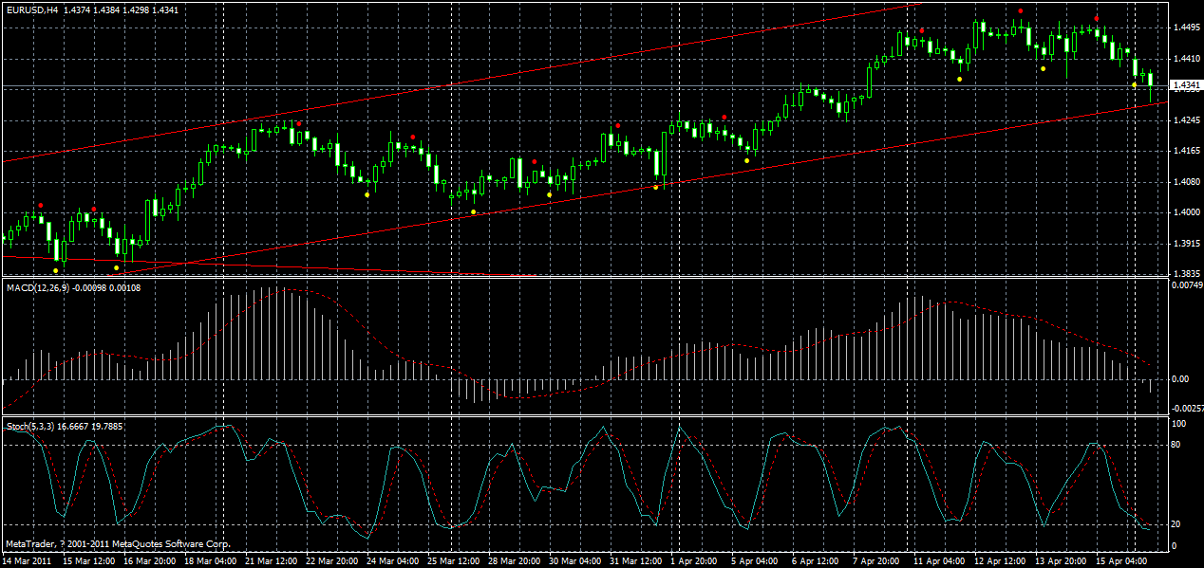The width and height of the screenshot is (1204, 568).
Task: Click the red dot above the 21 Mar candle cluster
Action: (x=299, y=123)
